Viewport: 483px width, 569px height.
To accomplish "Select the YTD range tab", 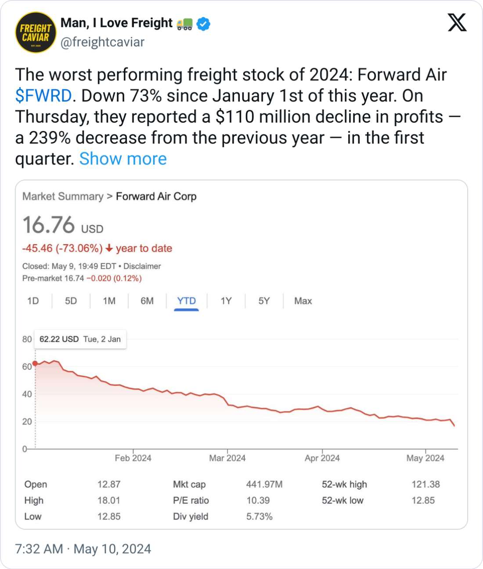I will click(186, 301).
